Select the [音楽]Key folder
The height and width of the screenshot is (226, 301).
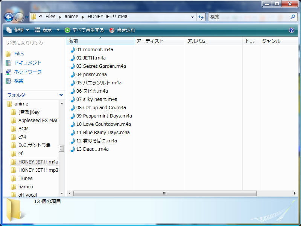(29, 112)
